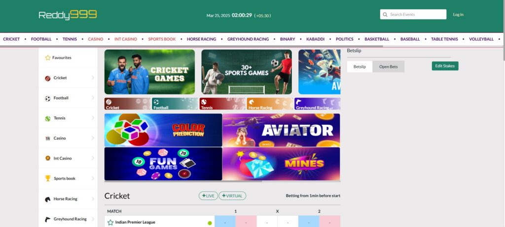505x227 pixels.
Task: Open the Aviator game banner
Action: tap(281, 130)
